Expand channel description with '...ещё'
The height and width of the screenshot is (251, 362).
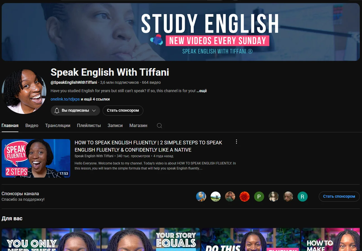[202, 91]
